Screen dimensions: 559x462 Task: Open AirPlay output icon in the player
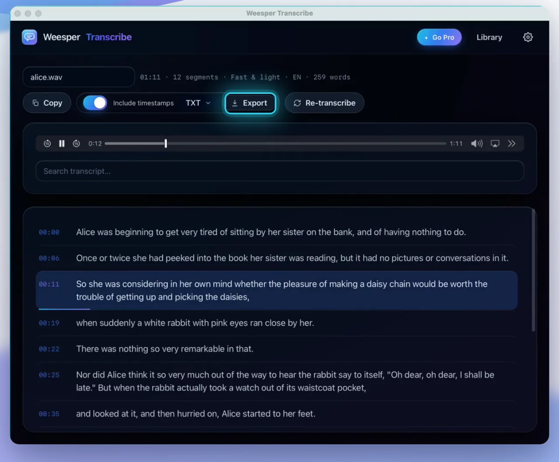495,144
